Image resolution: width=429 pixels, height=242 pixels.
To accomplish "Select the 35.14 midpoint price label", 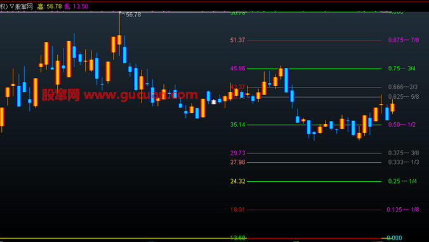I will pos(238,125).
